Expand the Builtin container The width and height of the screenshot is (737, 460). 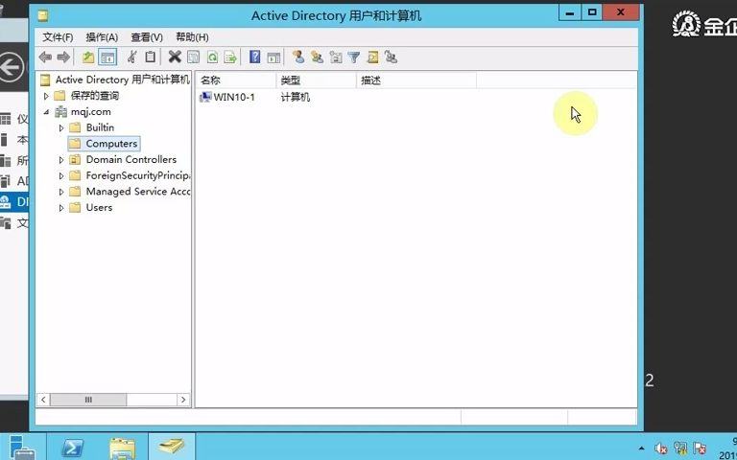pos(61,128)
